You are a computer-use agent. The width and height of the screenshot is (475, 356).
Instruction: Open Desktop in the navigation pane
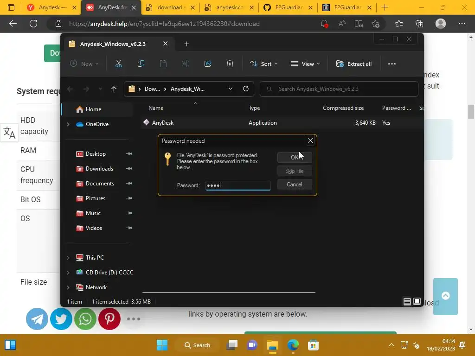click(x=96, y=154)
